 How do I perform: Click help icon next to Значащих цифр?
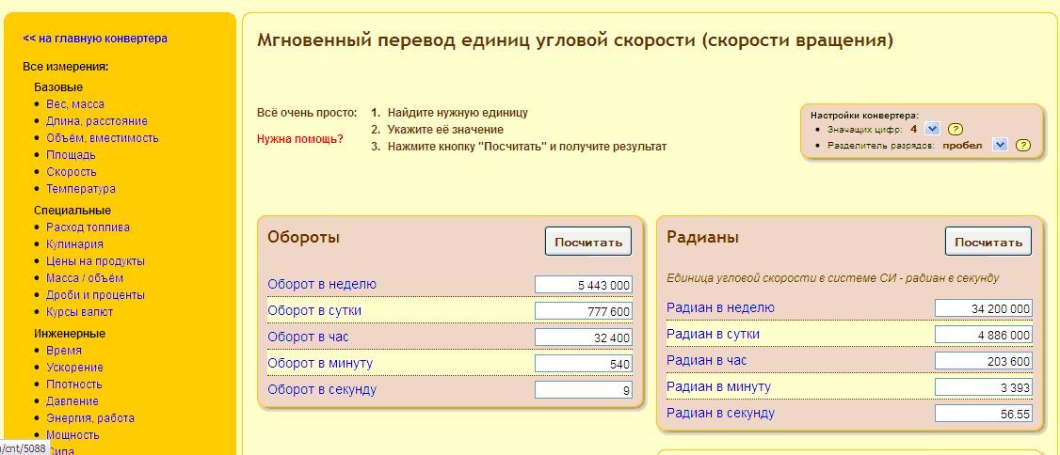pyautogui.click(x=955, y=129)
